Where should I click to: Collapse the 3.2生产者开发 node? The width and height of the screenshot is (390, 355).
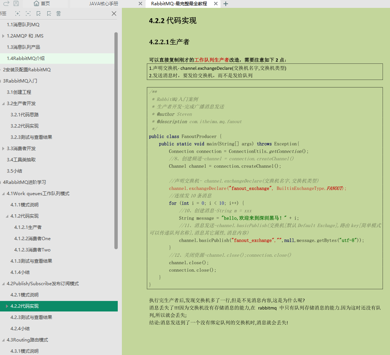pos(3,104)
